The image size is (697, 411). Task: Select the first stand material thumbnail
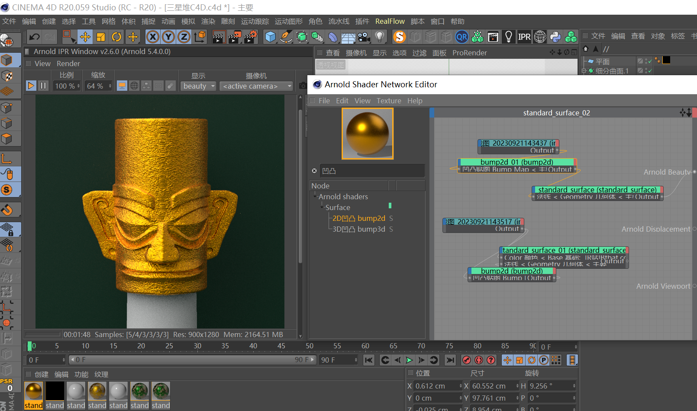click(x=33, y=391)
